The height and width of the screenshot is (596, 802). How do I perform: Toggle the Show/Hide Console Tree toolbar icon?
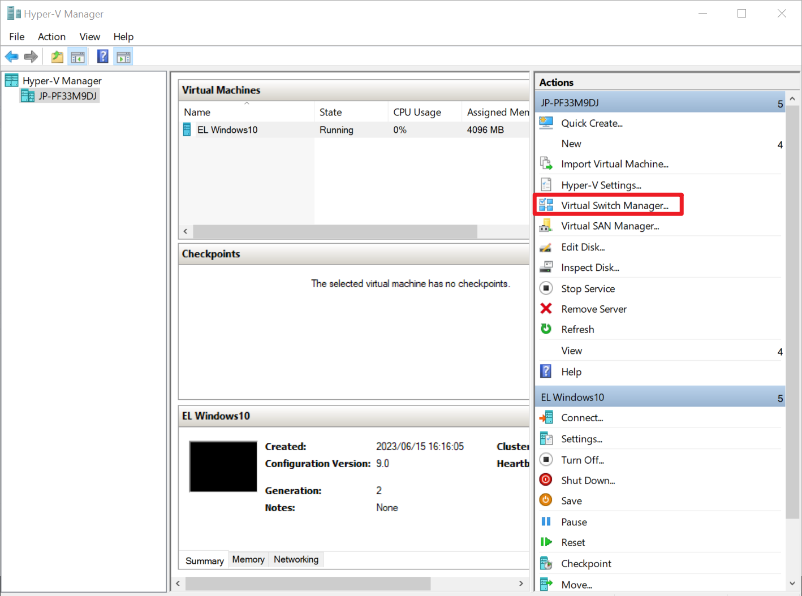[x=77, y=57]
